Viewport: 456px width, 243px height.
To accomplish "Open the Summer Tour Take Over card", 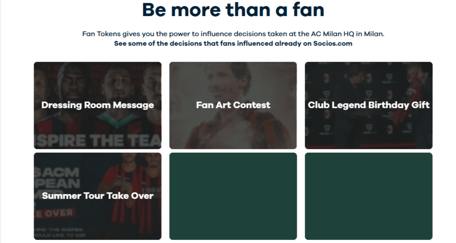I will [x=97, y=196].
